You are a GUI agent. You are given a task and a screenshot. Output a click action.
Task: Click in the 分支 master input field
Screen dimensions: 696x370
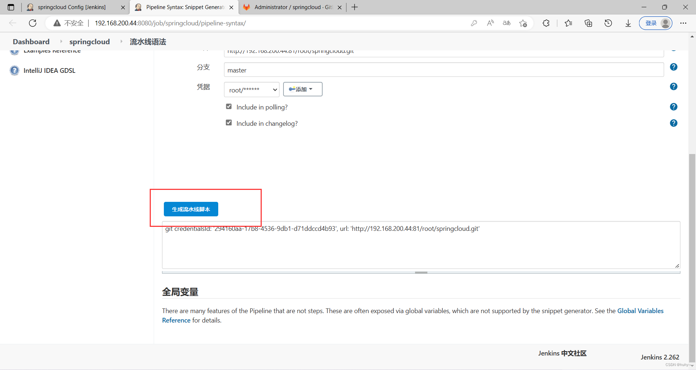(x=444, y=70)
